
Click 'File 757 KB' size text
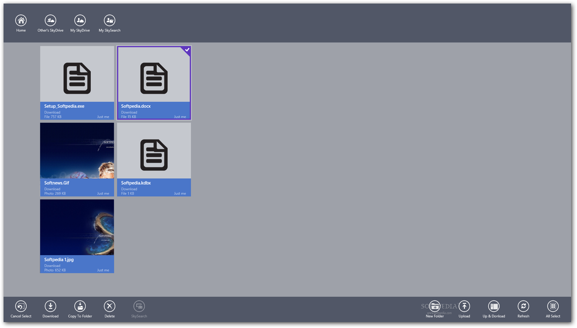(53, 117)
